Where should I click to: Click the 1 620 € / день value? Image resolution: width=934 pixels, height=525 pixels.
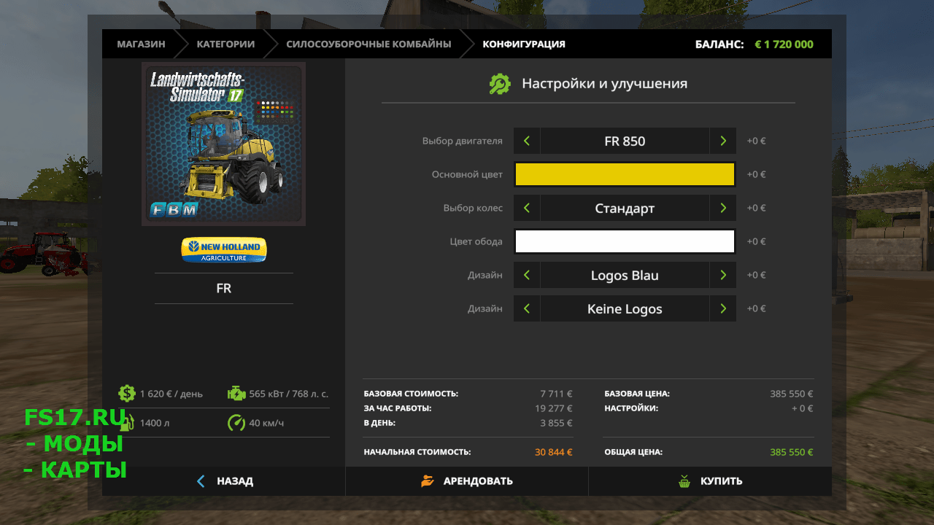pos(171,394)
